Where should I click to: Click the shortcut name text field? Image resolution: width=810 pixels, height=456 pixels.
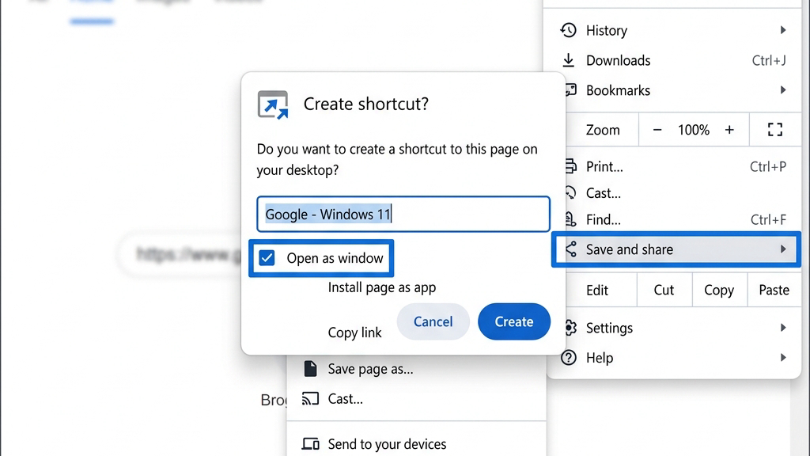(x=403, y=214)
